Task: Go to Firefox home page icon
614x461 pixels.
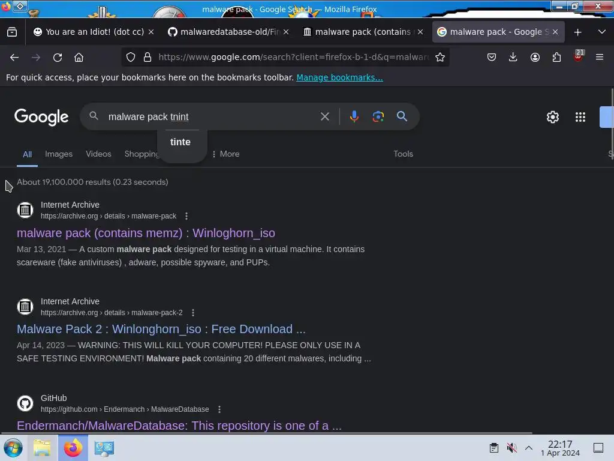Action: (79, 57)
